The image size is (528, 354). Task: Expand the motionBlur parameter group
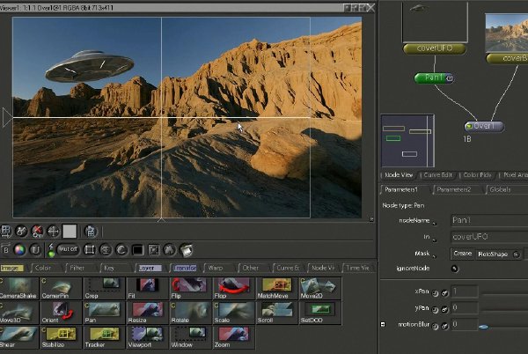coord(383,325)
